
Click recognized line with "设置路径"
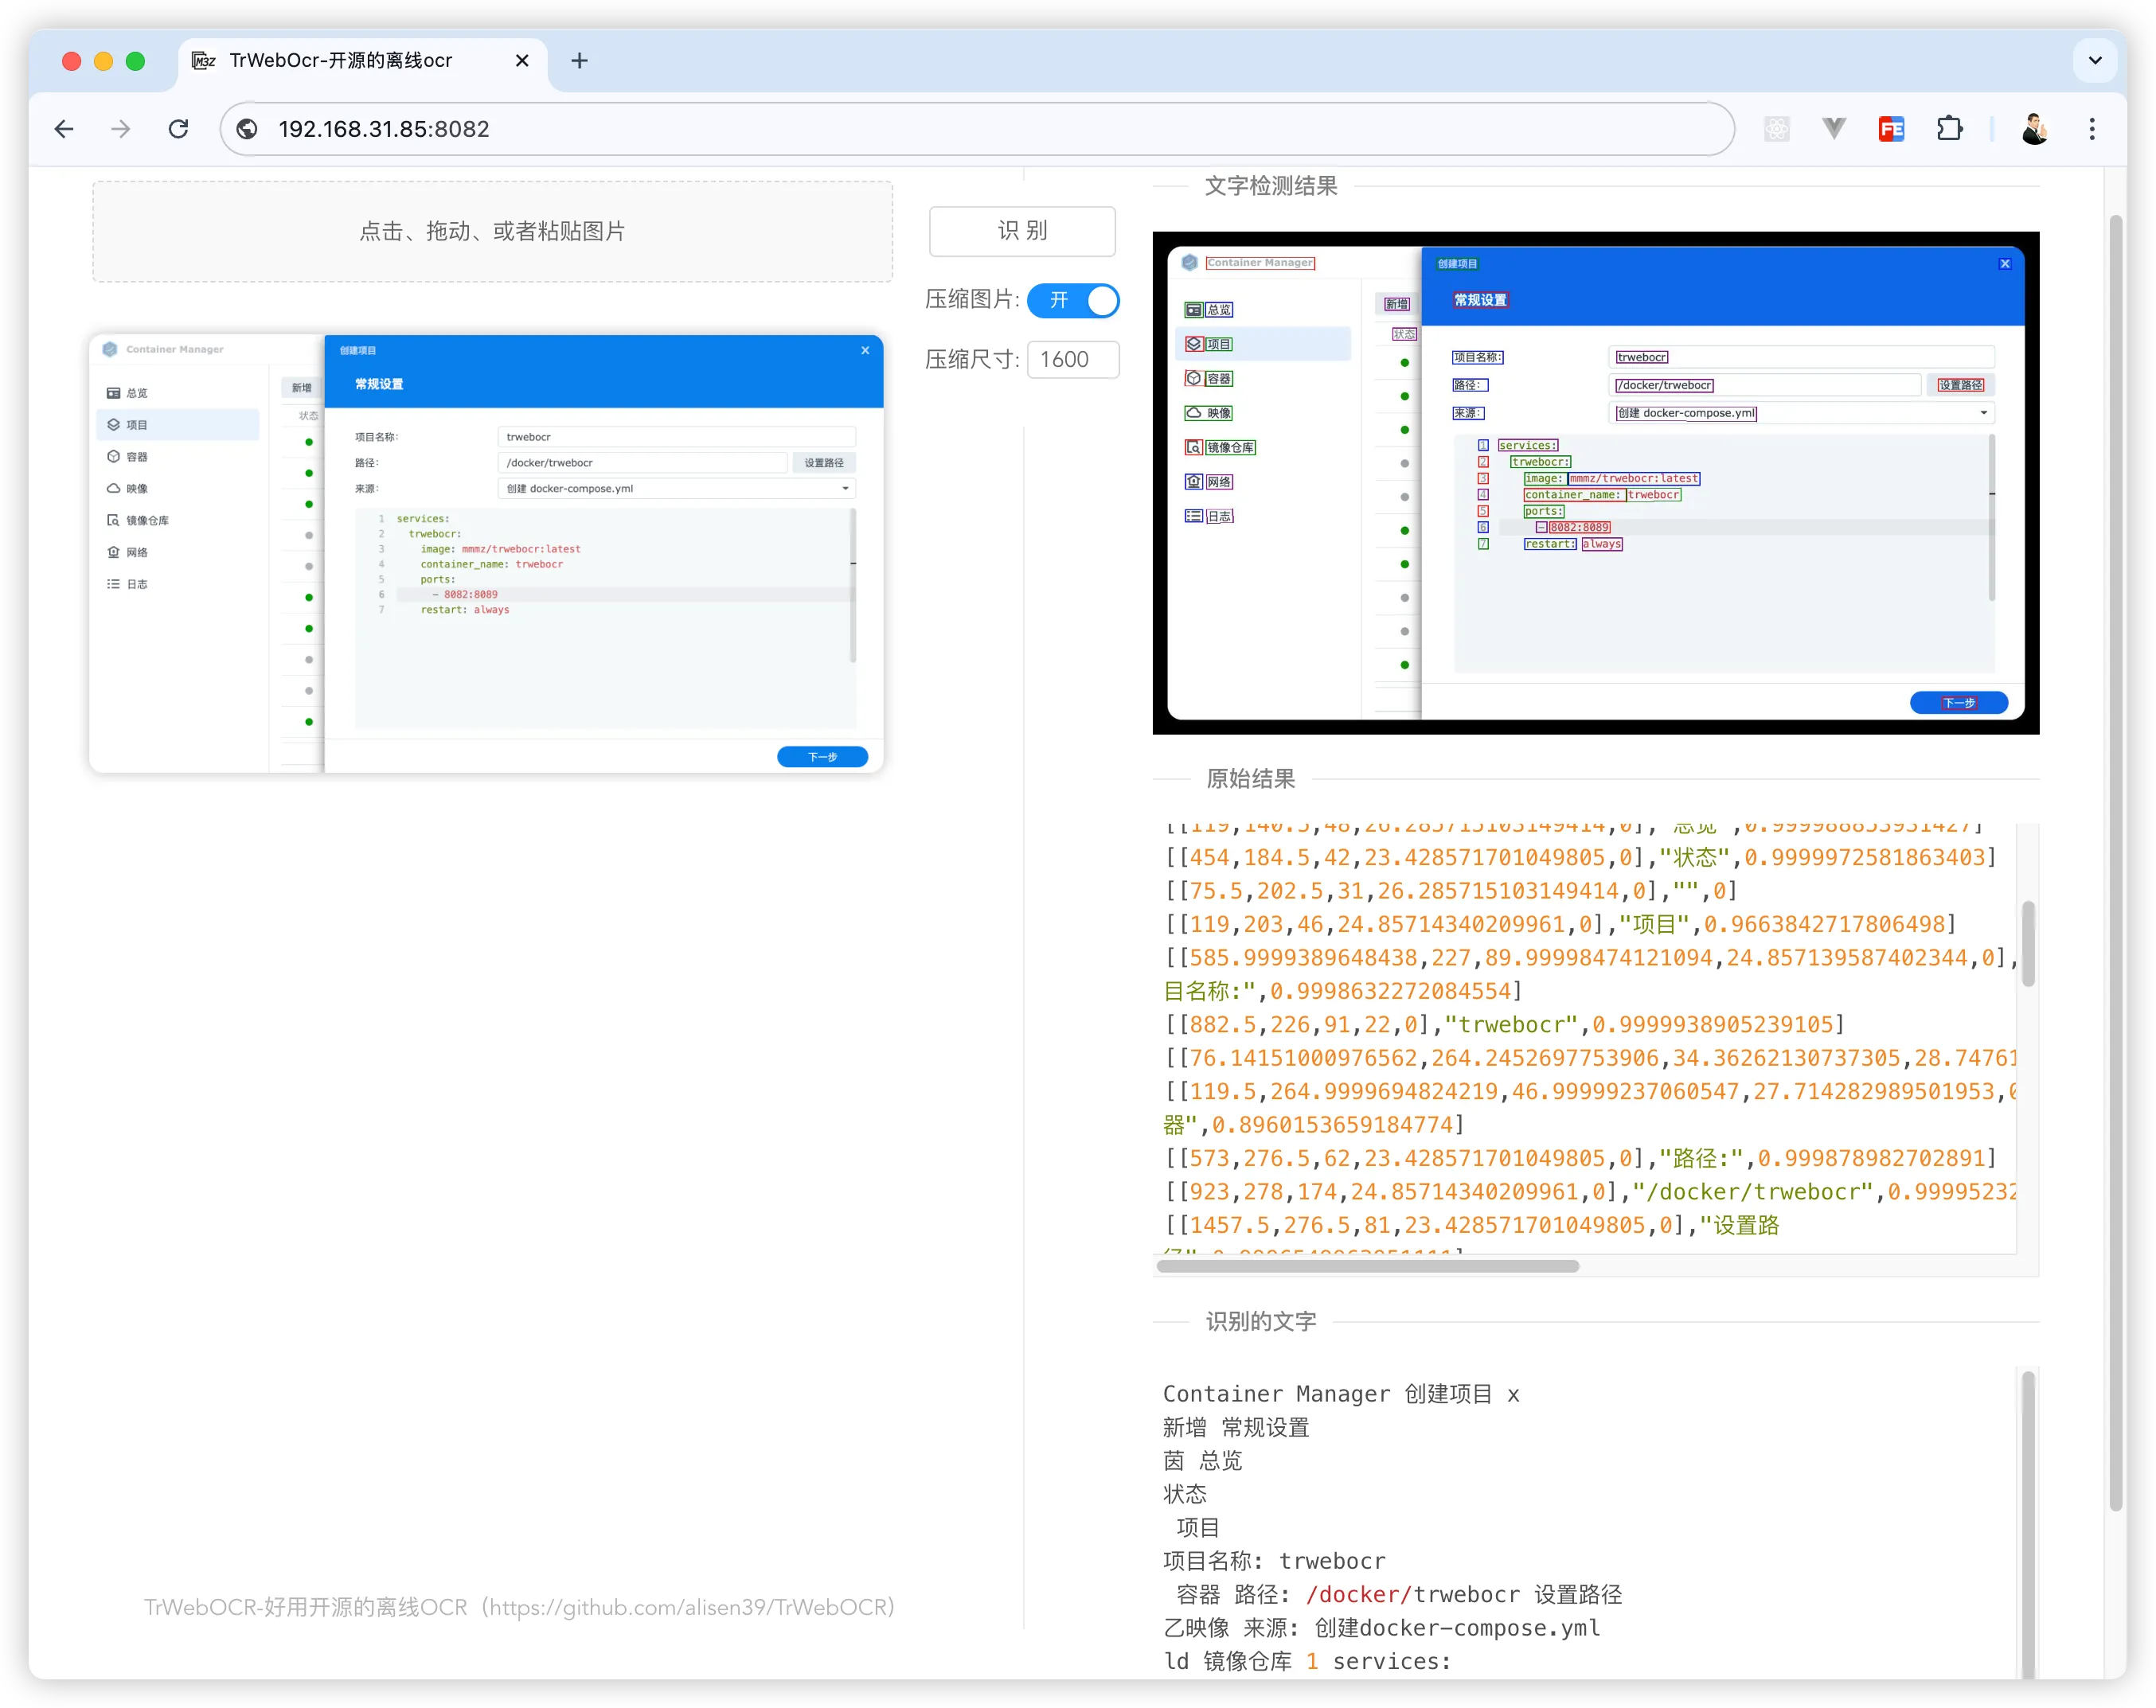pos(1399,1594)
